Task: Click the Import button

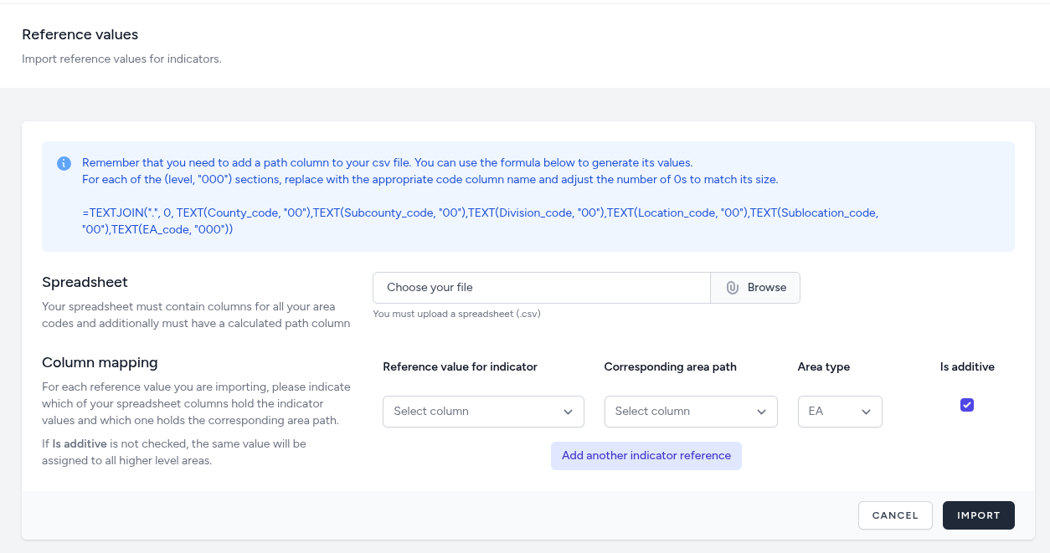Action: coord(978,515)
